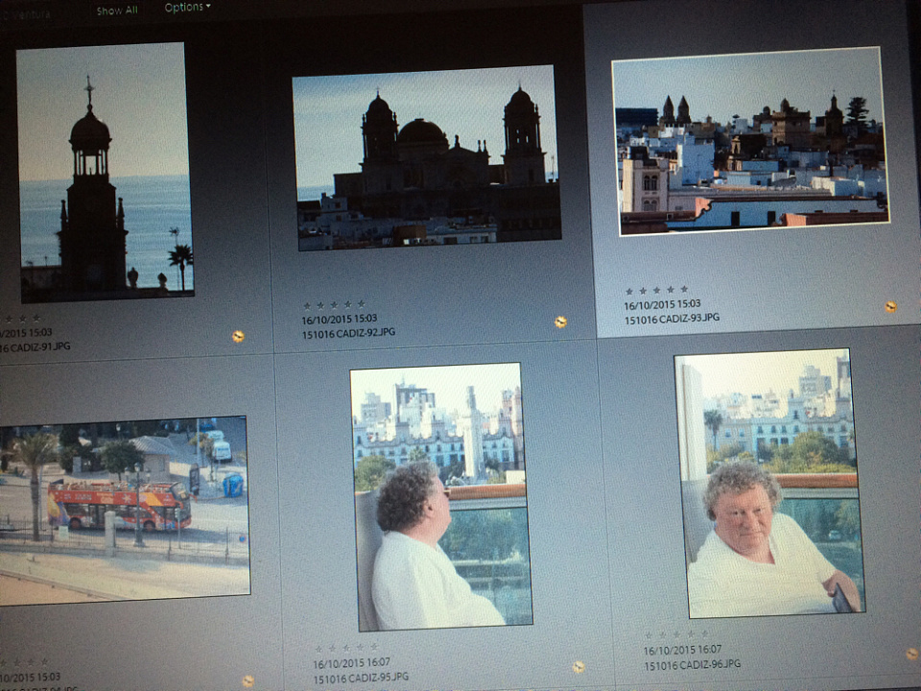Screen dimensions: 921x691
Task: Set a two-star rating on CADIZ-93
Action: click(x=643, y=290)
